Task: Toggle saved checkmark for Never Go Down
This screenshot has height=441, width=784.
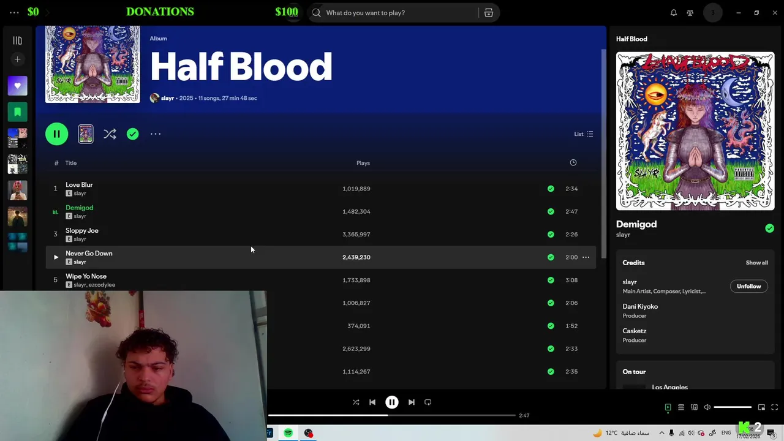Action: [551, 257]
